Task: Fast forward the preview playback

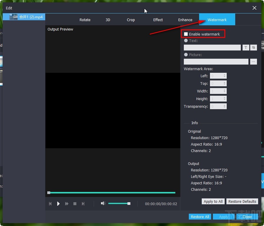Action: pyautogui.click(x=67, y=204)
